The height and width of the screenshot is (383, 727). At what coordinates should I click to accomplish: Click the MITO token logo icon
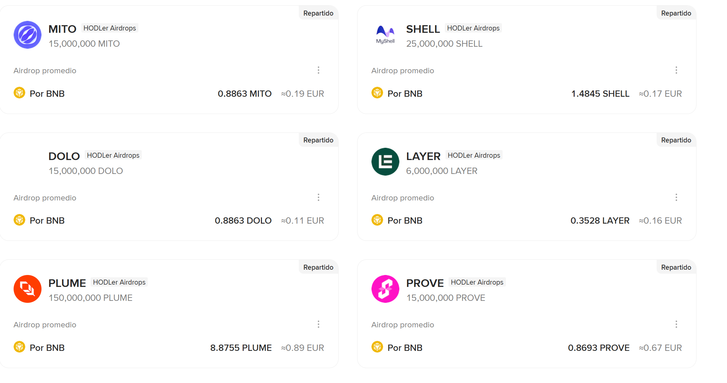tap(28, 35)
